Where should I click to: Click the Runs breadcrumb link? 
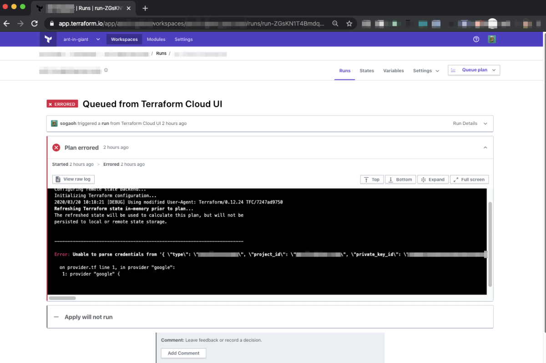[161, 54]
